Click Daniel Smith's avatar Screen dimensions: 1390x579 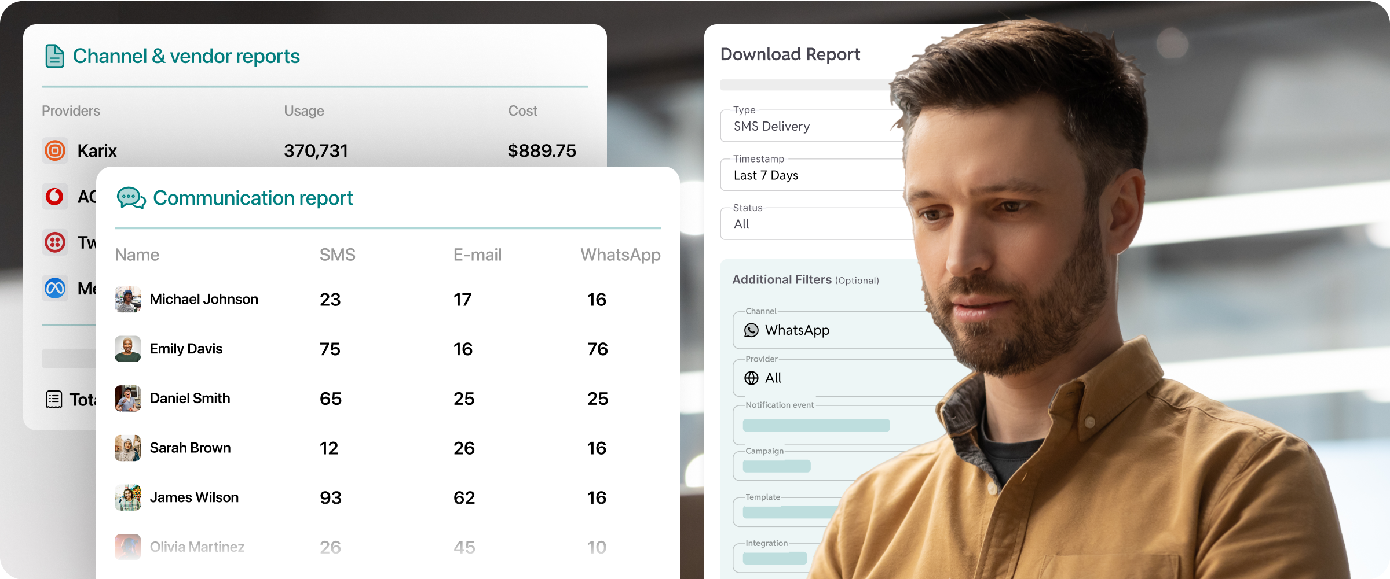127,399
